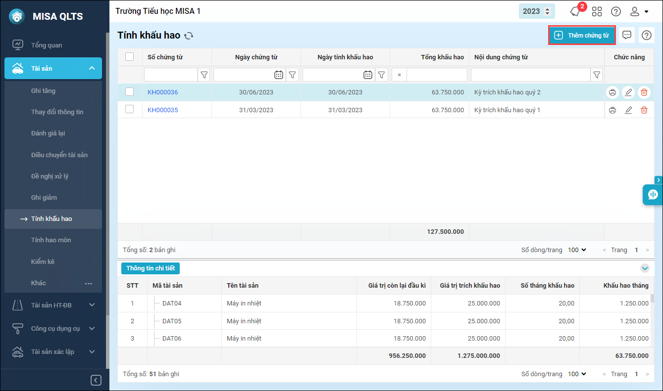Open calendar picker for Ngày chứng từ filter
663x391 pixels.
[x=279, y=75]
